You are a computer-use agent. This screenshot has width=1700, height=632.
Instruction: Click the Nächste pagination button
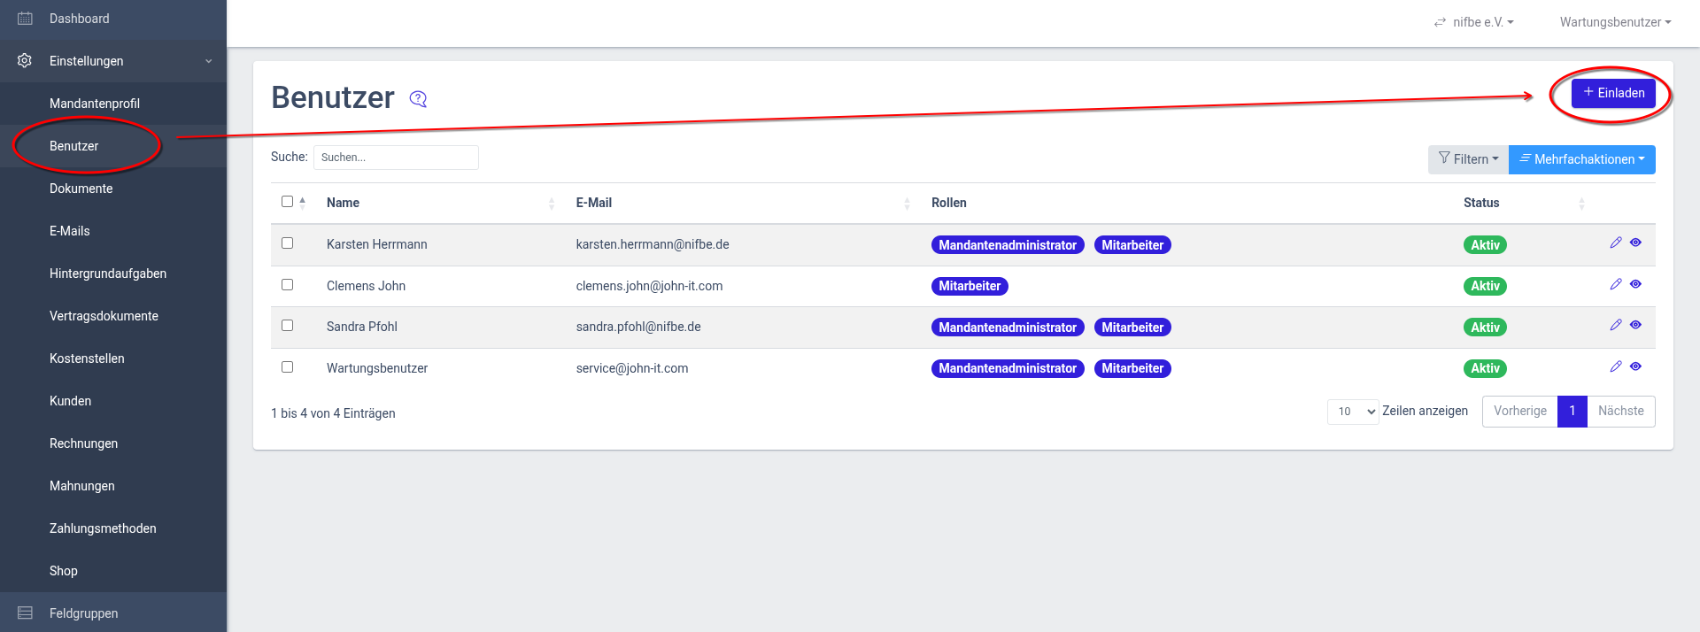(x=1620, y=412)
